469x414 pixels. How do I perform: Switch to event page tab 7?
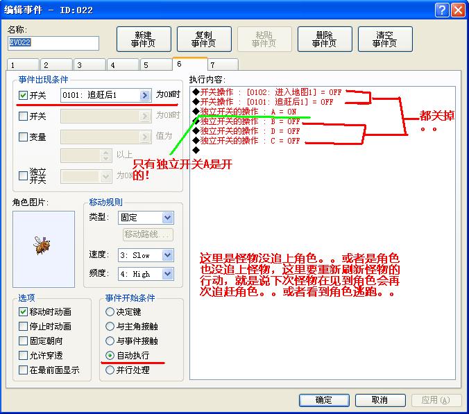pos(223,65)
